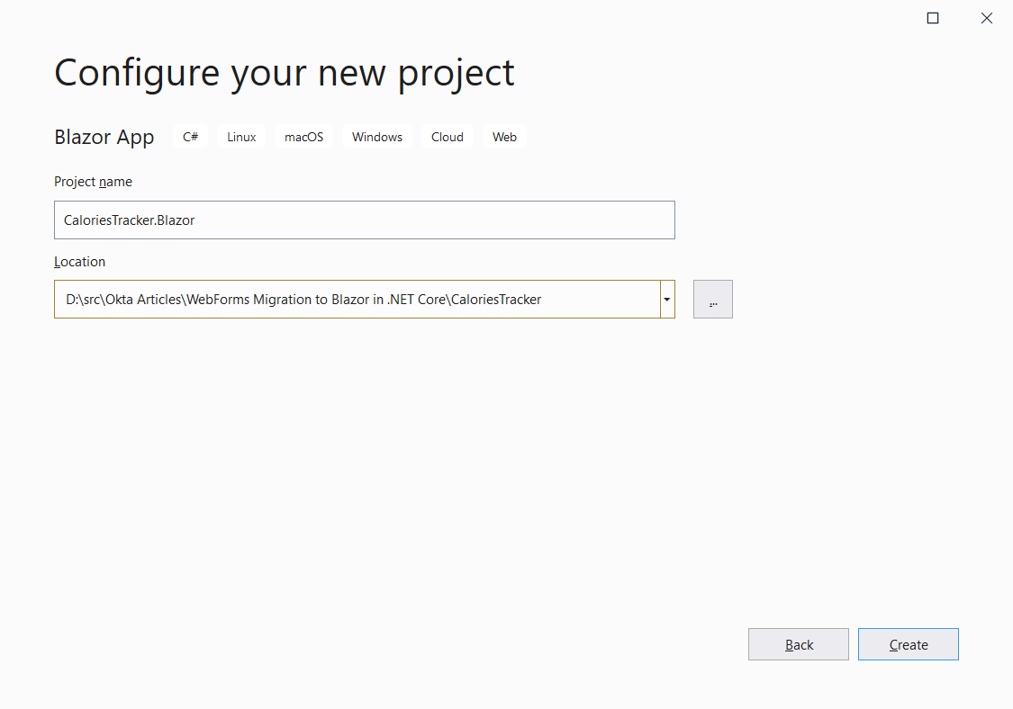Click the Create button
Image resolution: width=1013 pixels, height=709 pixels.
coord(908,644)
